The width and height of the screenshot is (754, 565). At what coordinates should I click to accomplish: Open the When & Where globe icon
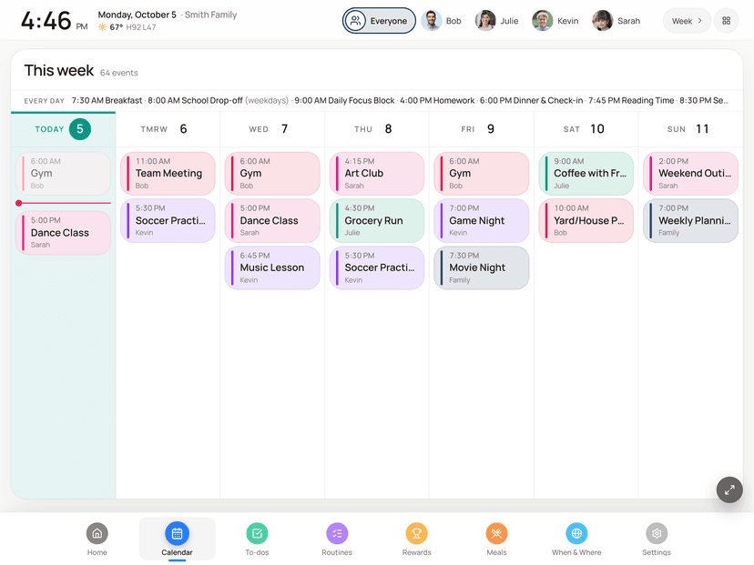[x=576, y=533]
